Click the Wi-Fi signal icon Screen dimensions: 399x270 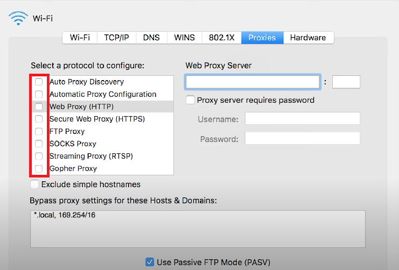18,18
